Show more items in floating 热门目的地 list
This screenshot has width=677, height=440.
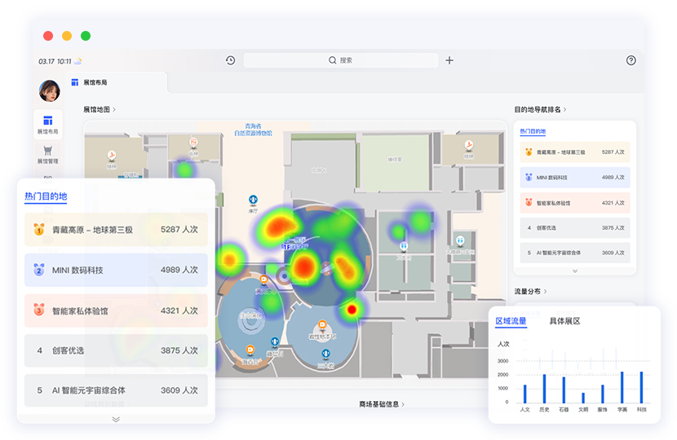pyautogui.click(x=116, y=419)
